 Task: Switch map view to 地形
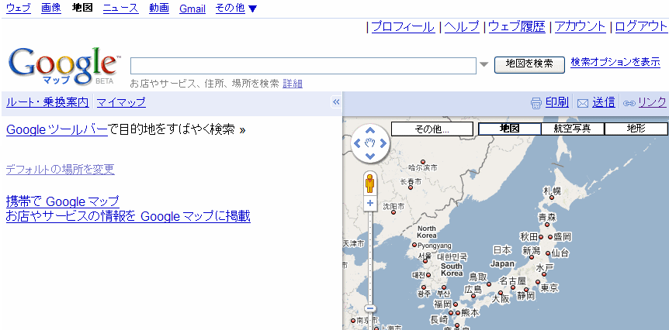click(636, 129)
